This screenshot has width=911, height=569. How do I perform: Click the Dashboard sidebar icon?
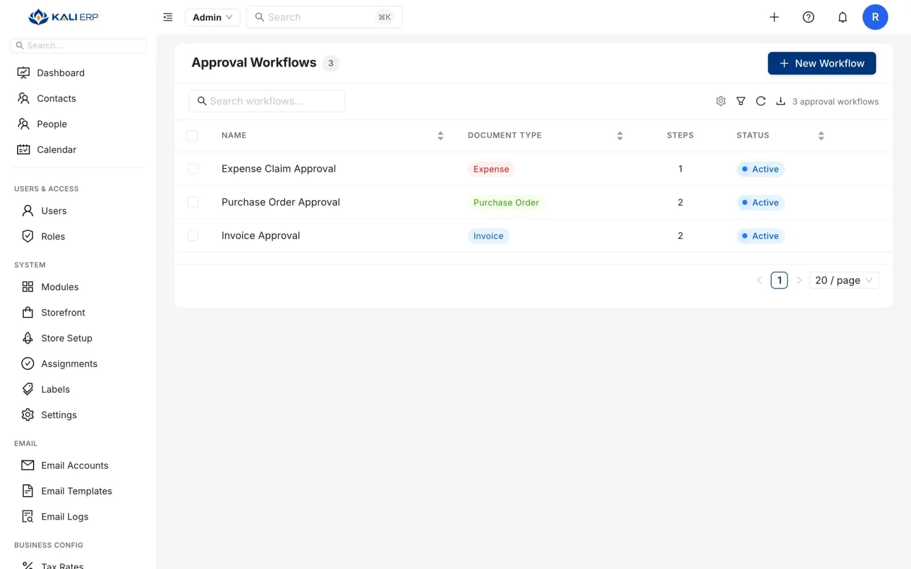click(23, 73)
